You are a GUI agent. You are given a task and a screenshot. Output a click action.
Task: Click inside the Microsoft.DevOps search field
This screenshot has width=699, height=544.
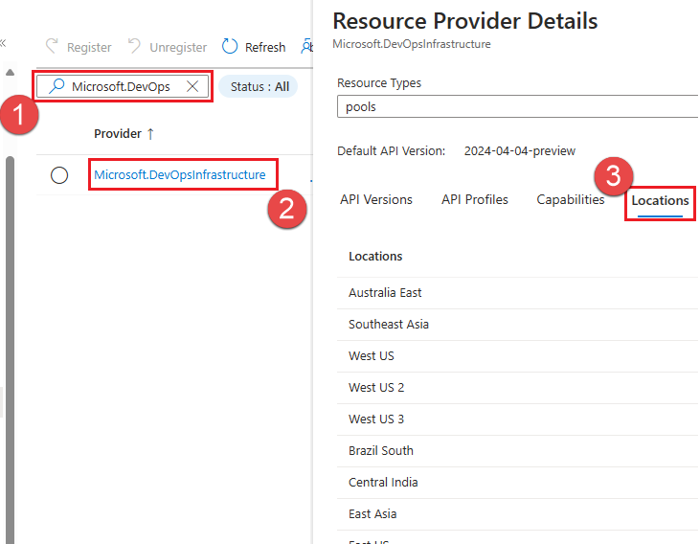click(x=123, y=86)
